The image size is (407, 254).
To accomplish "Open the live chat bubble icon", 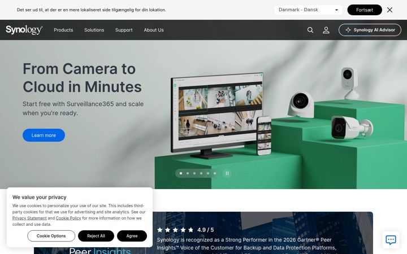I will coord(391,240).
